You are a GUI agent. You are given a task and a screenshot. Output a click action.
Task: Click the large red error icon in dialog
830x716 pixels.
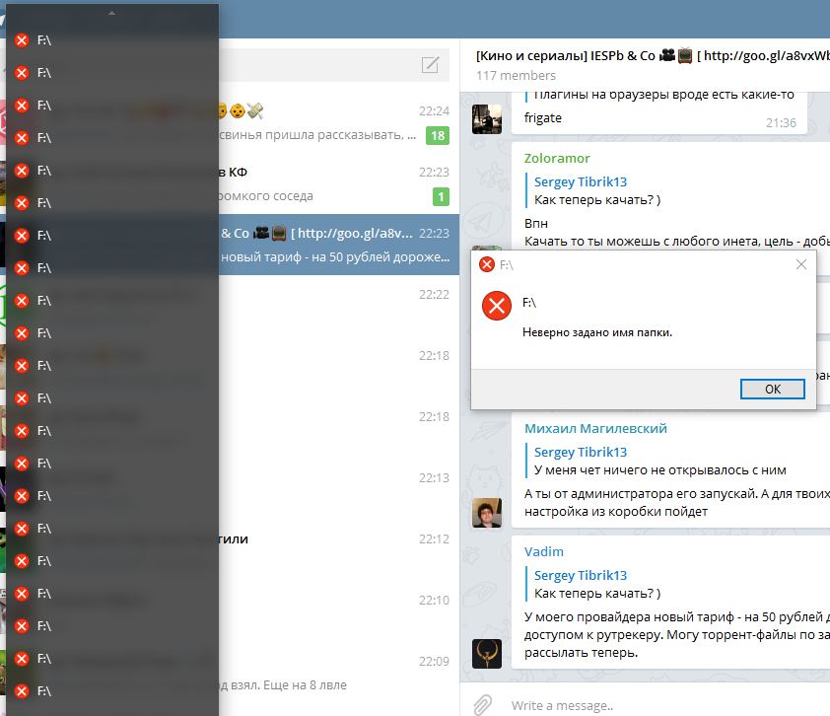click(497, 306)
